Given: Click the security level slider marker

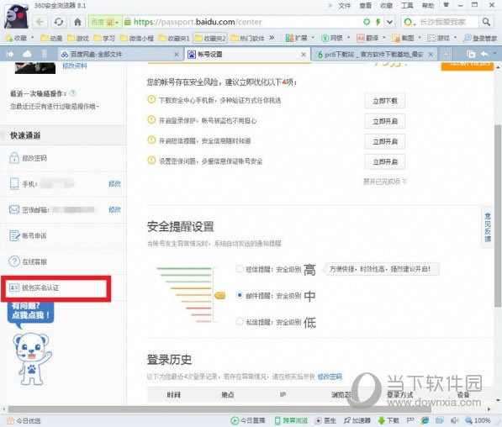Looking at the screenshot, I should [220, 295].
